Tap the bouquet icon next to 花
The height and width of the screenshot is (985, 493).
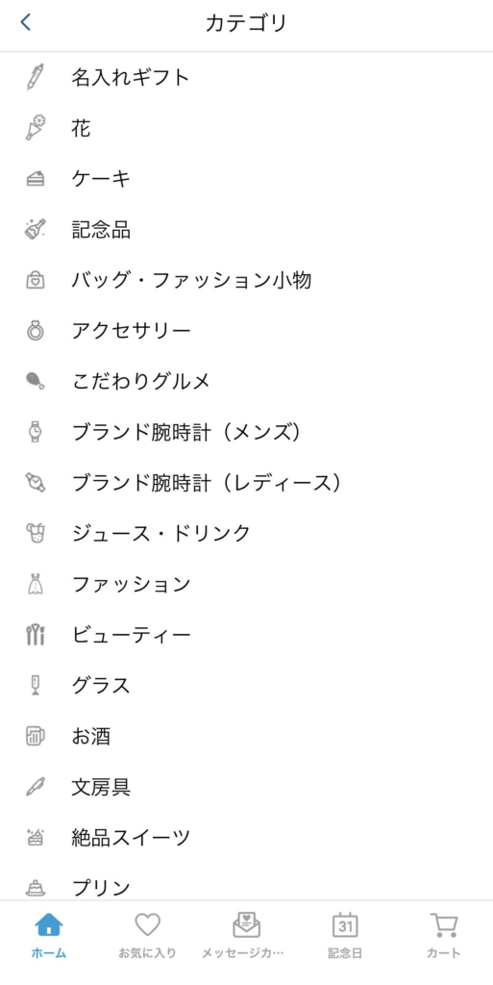(x=36, y=128)
